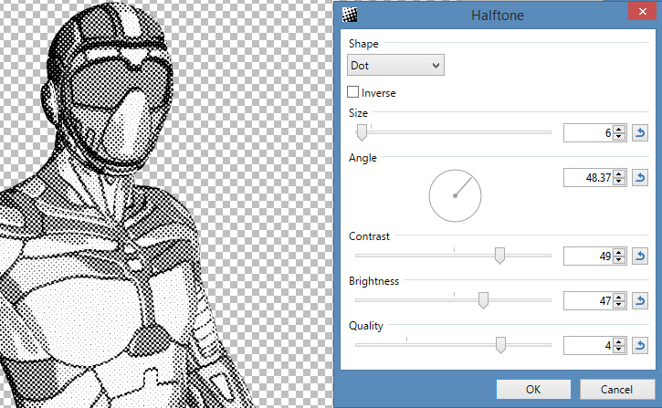
Task: Enable the Inverse checkbox
Action: pyautogui.click(x=353, y=93)
